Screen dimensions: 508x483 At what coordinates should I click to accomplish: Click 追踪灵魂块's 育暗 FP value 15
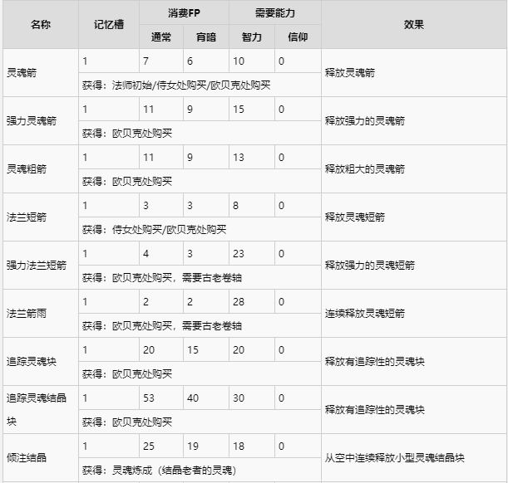coord(193,350)
